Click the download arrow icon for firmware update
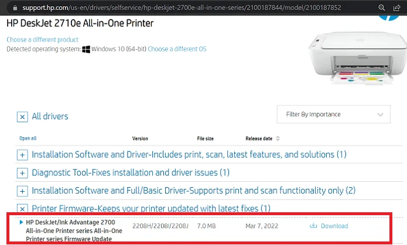 pos(313,225)
